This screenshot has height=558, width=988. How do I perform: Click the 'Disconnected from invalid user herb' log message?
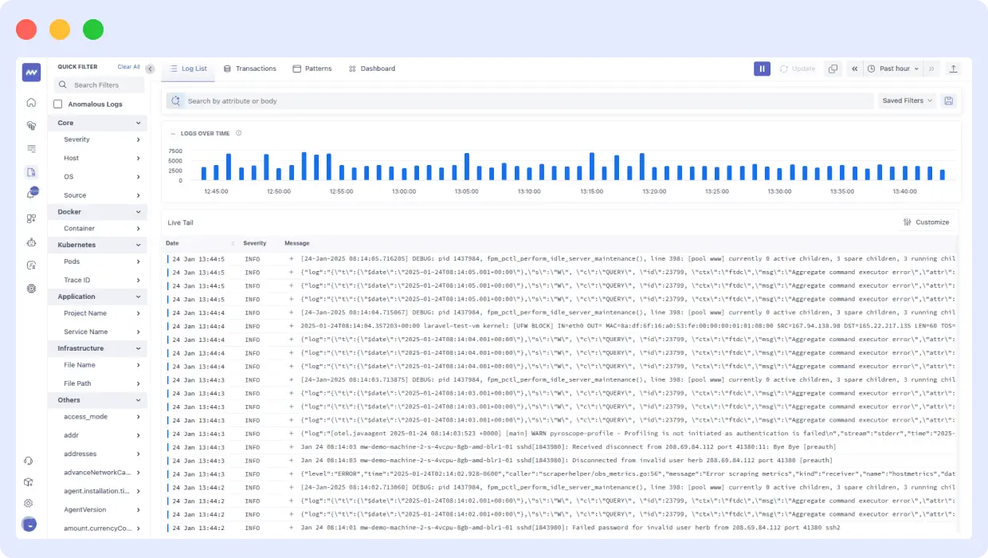(567, 460)
